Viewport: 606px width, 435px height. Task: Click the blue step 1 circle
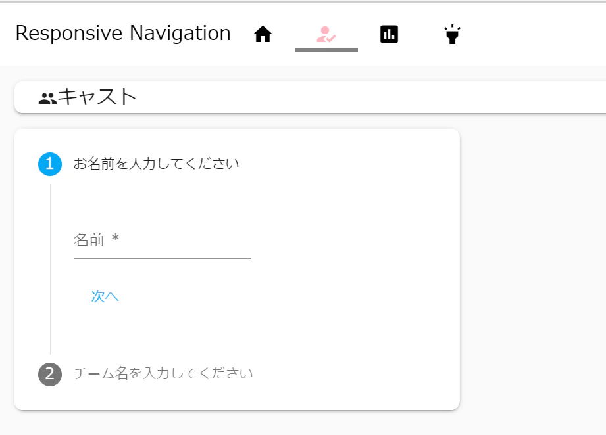coord(49,164)
